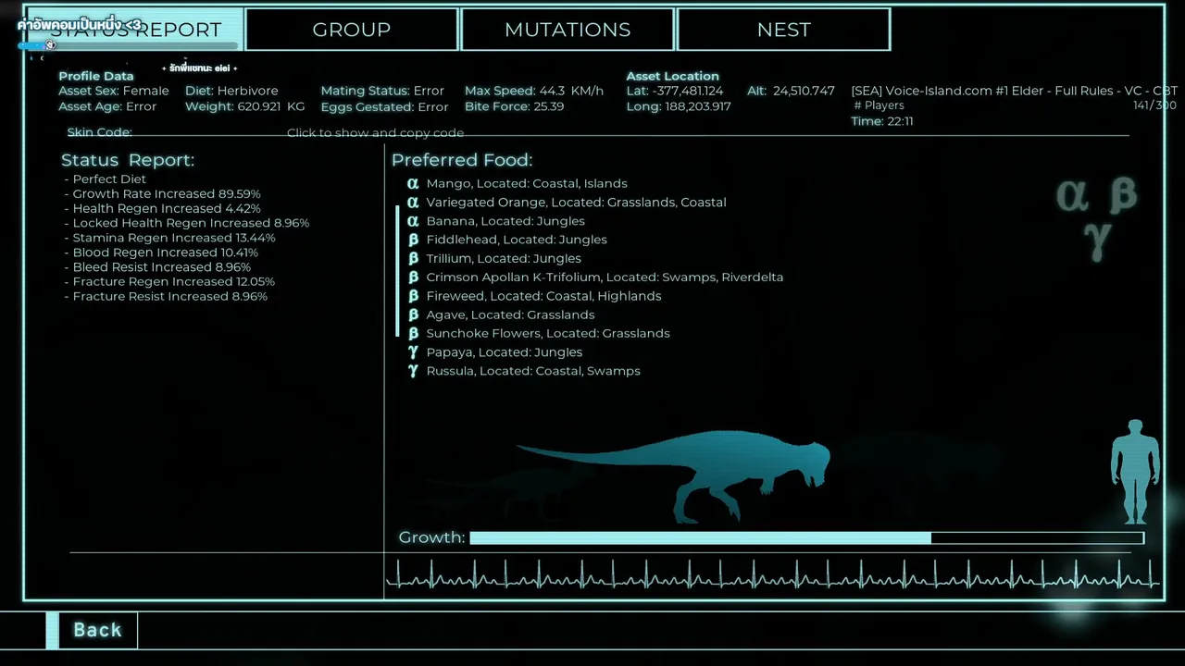Click the alpha icon beside Variegated Orange
1185x666 pixels.
click(413, 202)
